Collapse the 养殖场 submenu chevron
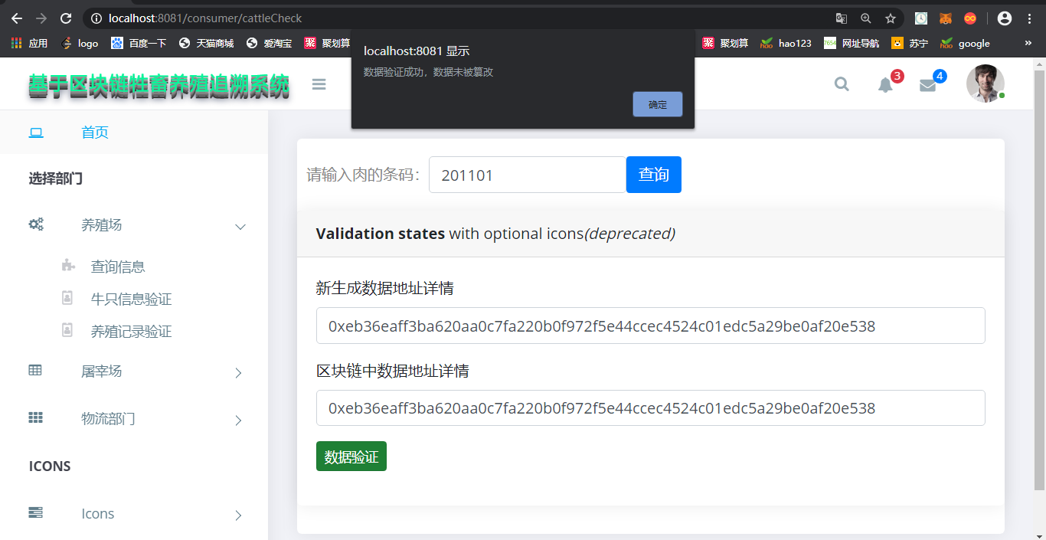The width and height of the screenshot is (1046, 540). pos(240,227)
